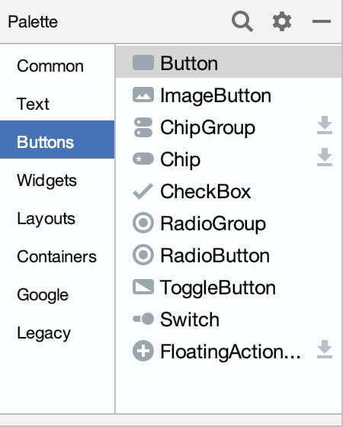Select the Containers category
This screenshot has height=427, width=343.
(x=57, y=256)
